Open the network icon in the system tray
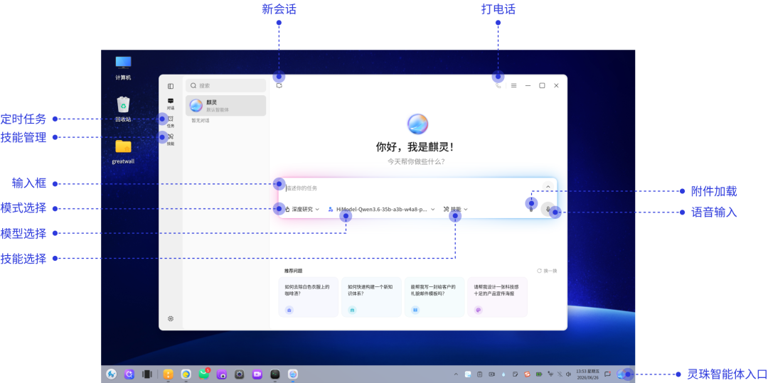 tap(550, 374)
